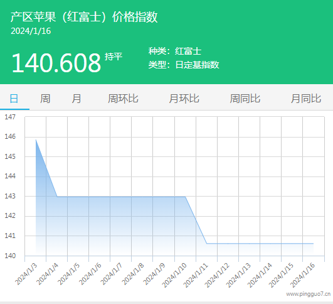Open the 周同比 tab
The width and height of the screenshot is (333, 304).
[245, 99]
